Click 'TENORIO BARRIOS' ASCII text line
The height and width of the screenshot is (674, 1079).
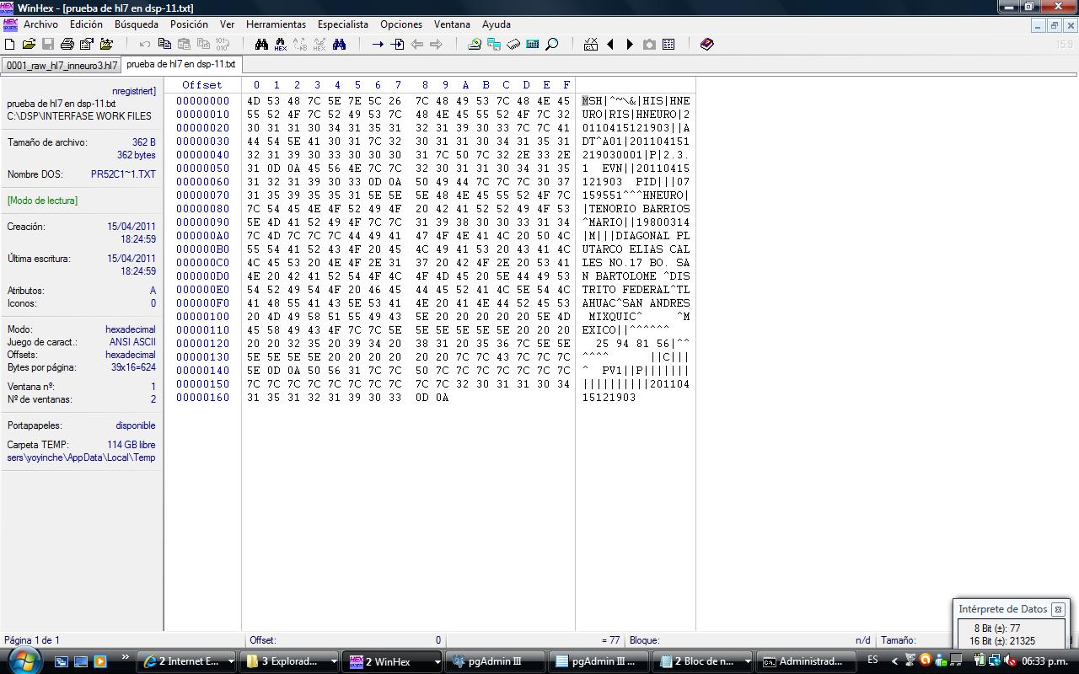[639, 209]
